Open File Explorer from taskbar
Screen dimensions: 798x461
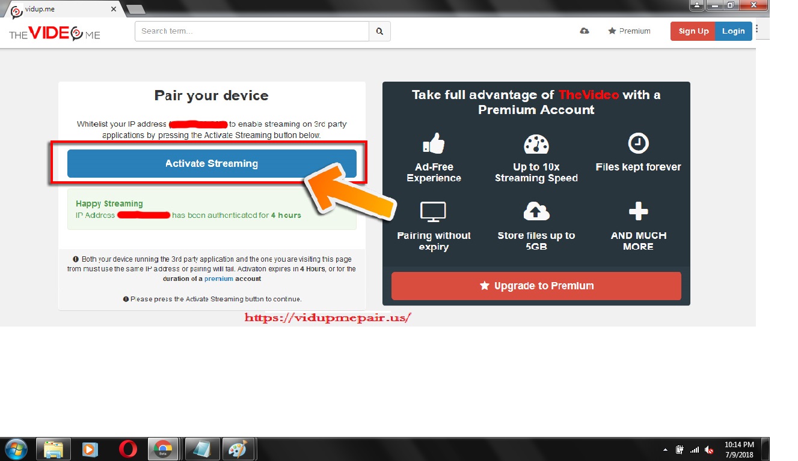coord(54,449)
